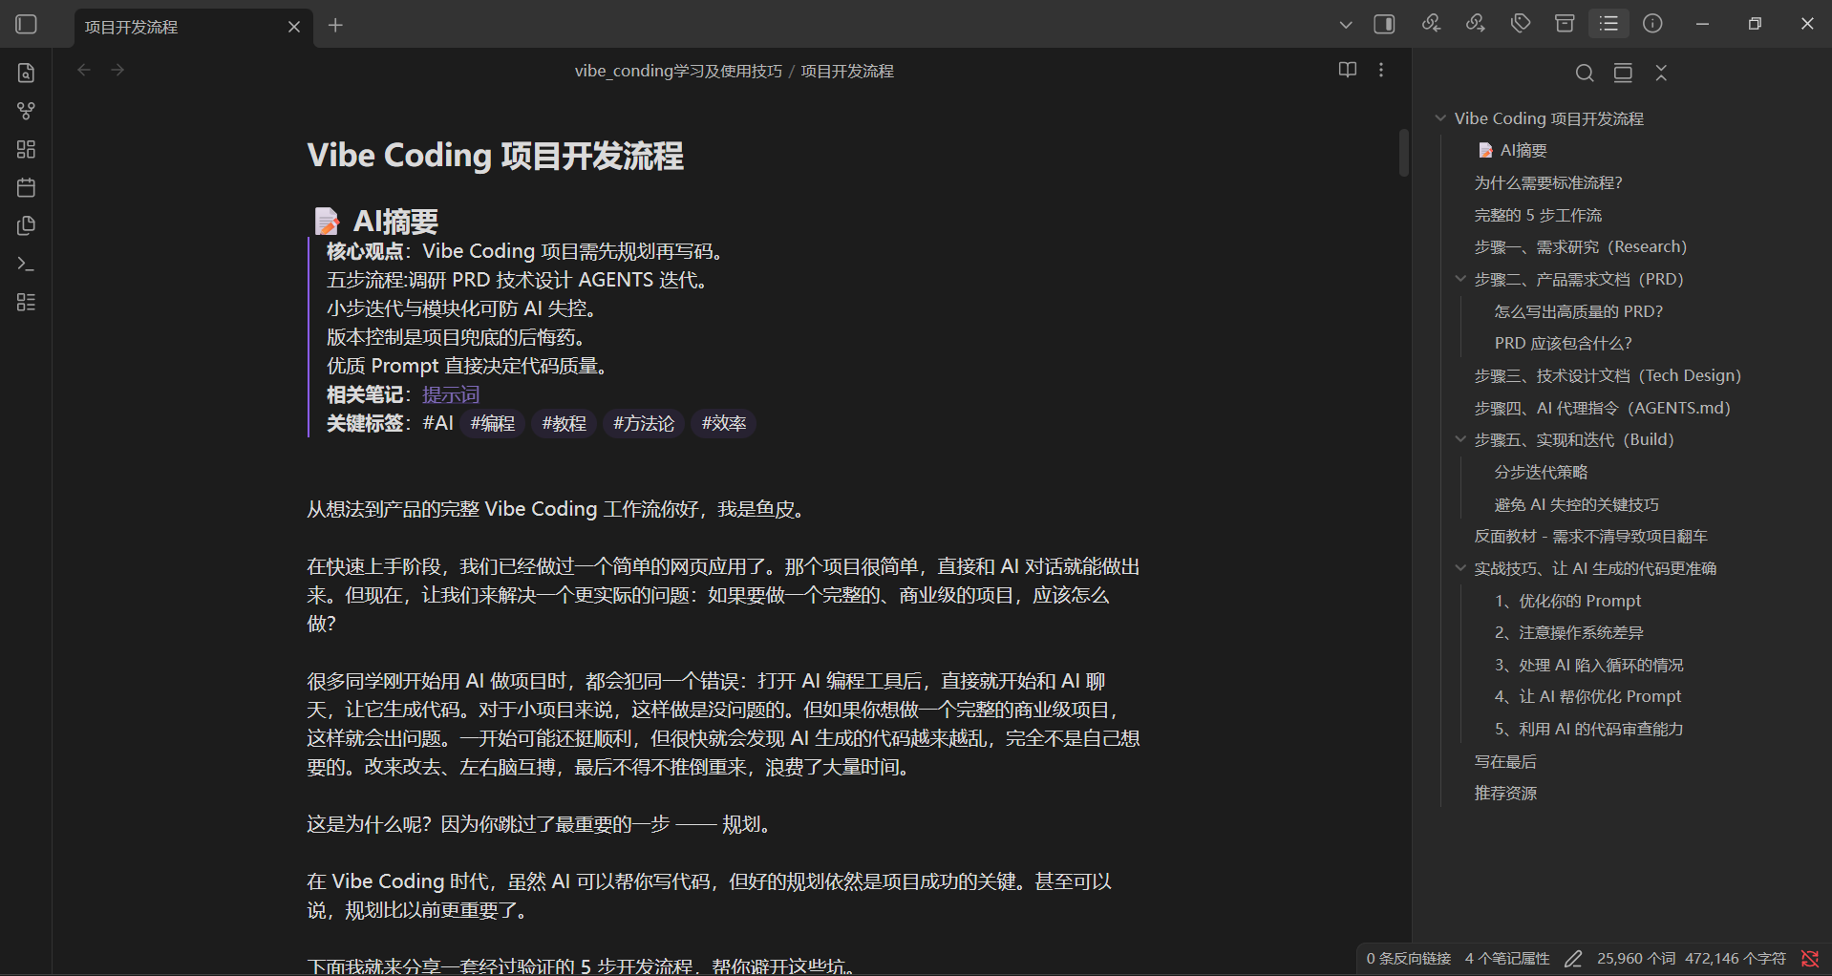The image size is (1832, 976).
Task: Jump to AI摘要 in outline
Action: tap(1513, 150)
